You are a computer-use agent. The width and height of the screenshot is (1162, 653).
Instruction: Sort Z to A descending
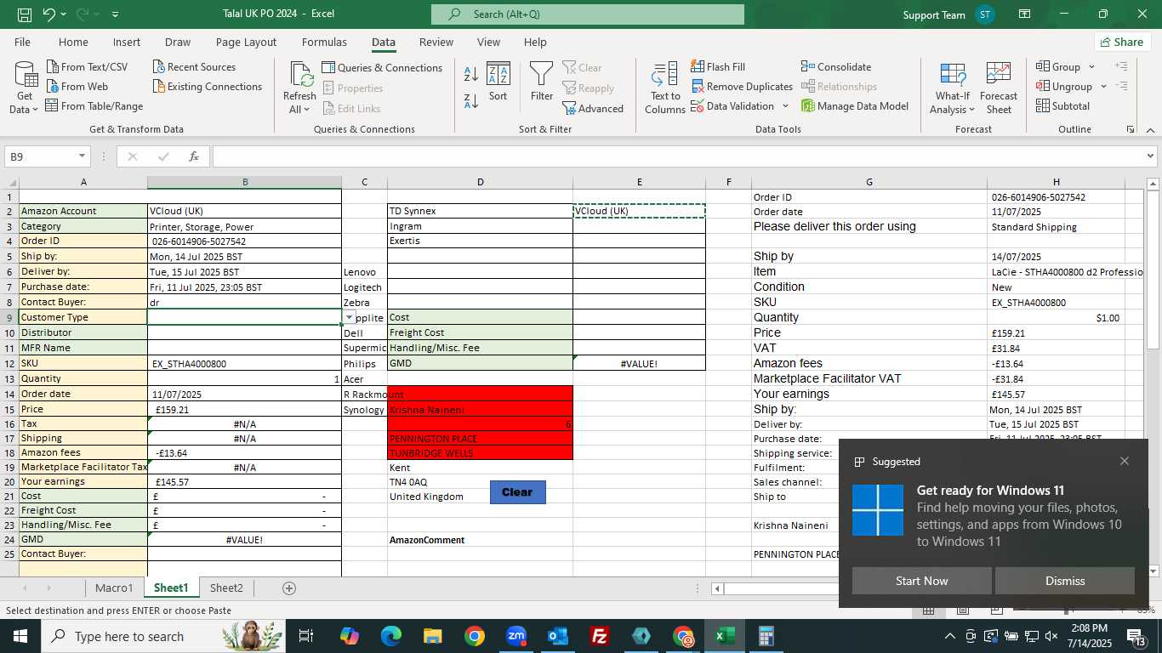tap(471, 101)
